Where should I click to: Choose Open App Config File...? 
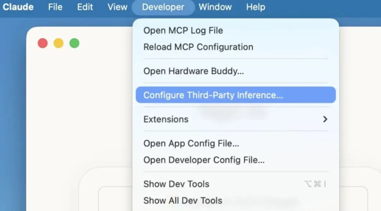(236, 143)
